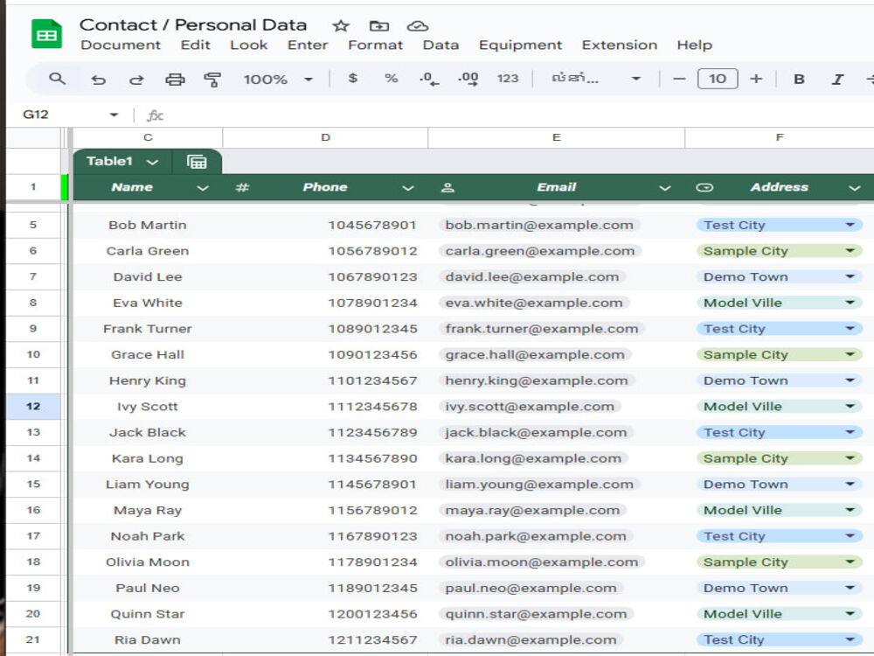The height and width of the screenshot is (656, 874).
Task: Toggle italic formatting
Action: [837, 80]
